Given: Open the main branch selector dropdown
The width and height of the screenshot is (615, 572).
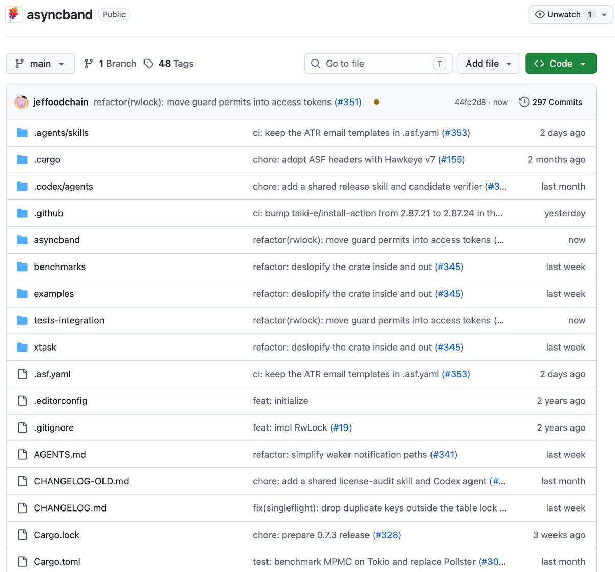Looking at the screenshot, I should point(40,64).
